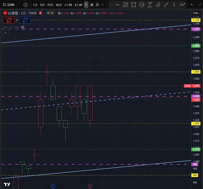The width and height of the screenshot is (203, 189).
Task: Select the trend line tool
Action: point(166,5)
